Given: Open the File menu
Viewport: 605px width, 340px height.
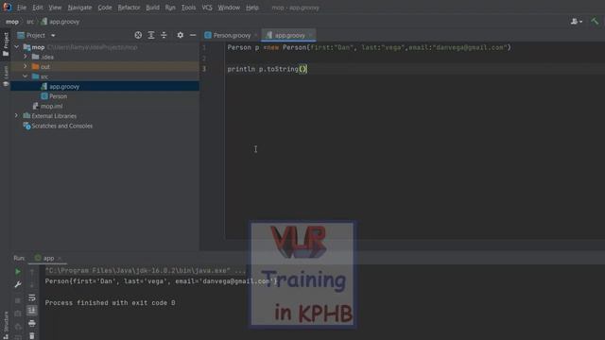Looking at the screenshot, I should tap(22, 8).
